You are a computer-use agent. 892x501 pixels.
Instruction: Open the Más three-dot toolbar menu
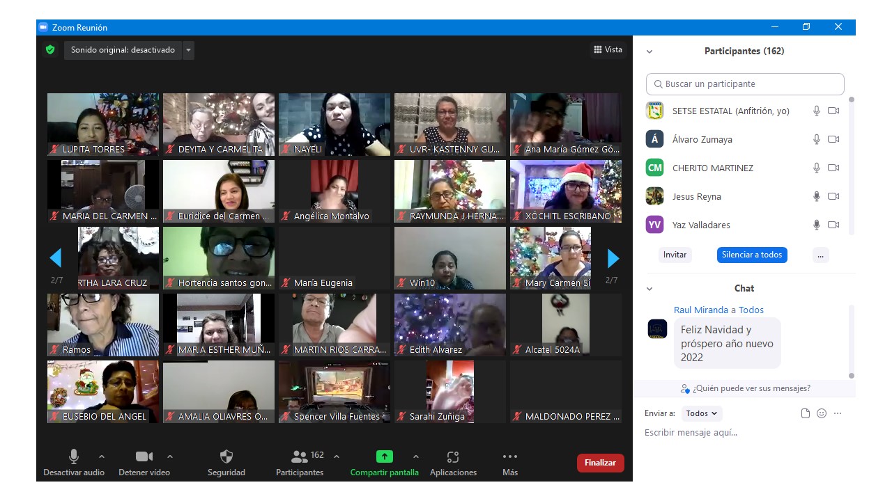[510, 463]
